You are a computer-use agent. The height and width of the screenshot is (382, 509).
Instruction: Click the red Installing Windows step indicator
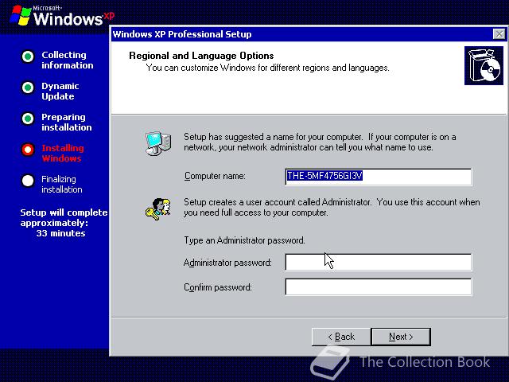pos(28,150)
